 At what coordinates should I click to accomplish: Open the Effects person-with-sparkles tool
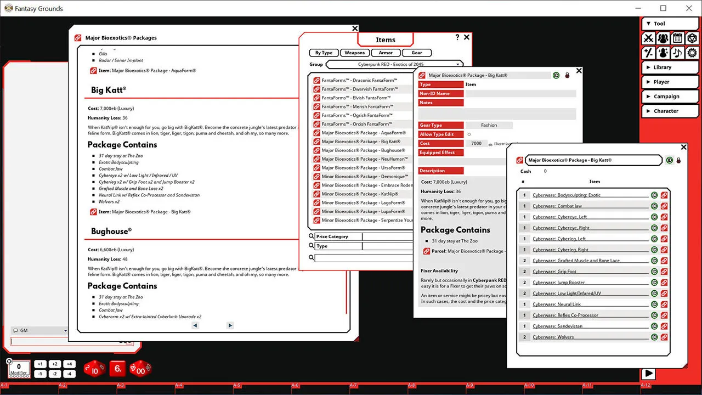click(x=663, y=53)
